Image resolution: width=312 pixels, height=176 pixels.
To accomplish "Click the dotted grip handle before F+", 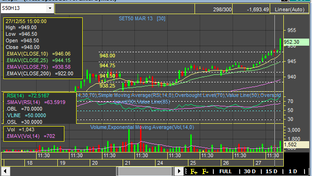I will [186, 171].
